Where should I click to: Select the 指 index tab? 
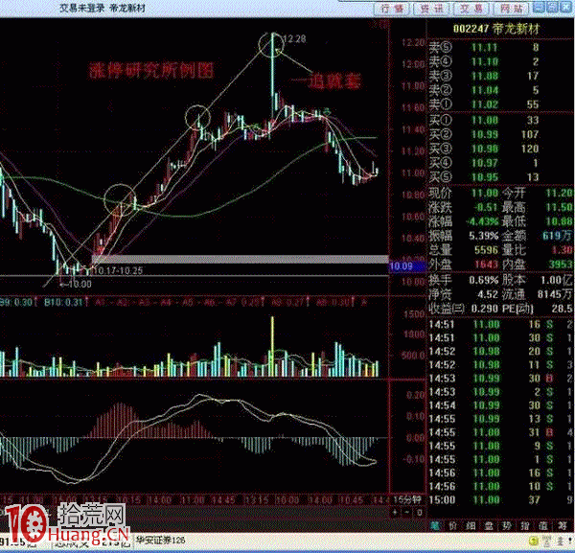click(525, 526)
